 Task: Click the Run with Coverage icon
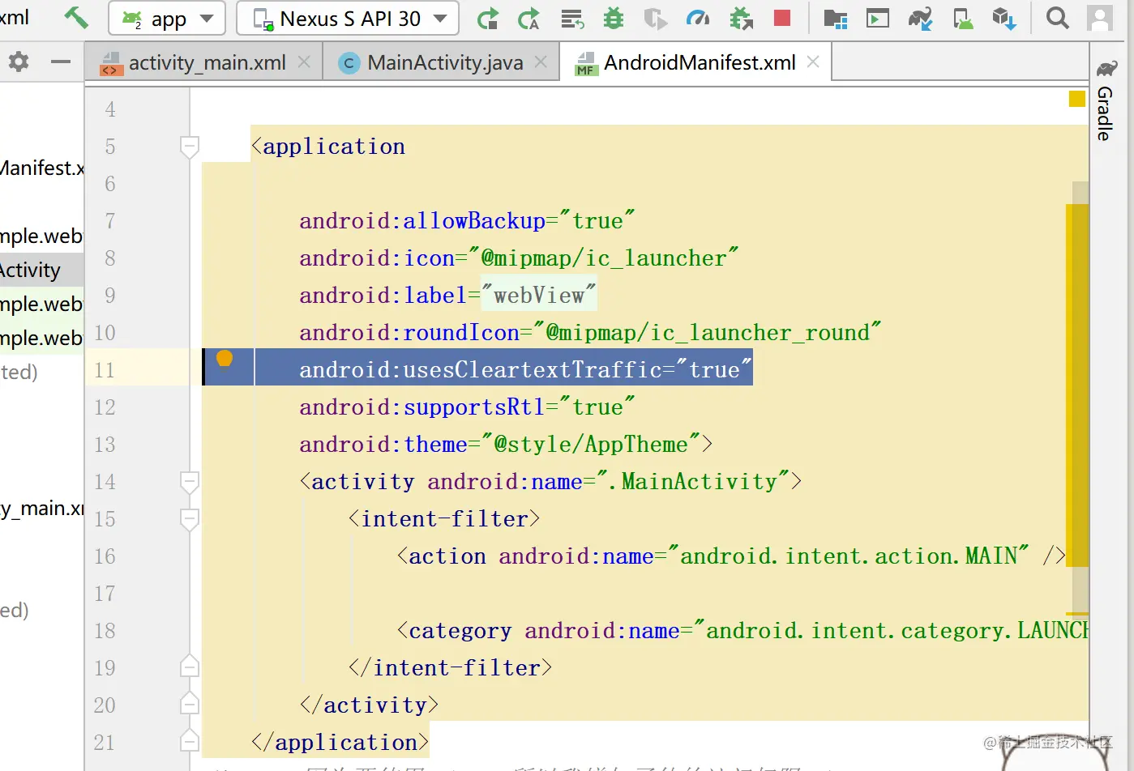(x=656, y=18)
